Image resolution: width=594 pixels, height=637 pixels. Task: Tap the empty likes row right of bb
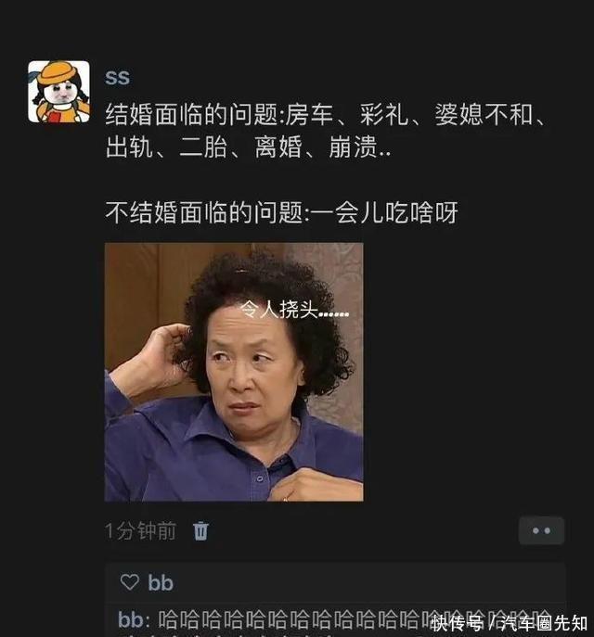pos(368,582)
